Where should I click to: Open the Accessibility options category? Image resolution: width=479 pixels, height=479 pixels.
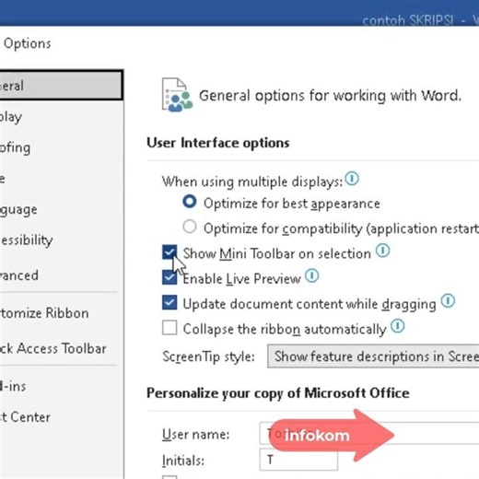(x=61, y=240)
